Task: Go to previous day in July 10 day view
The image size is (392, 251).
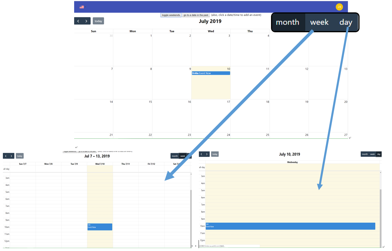Action: [201, 154]
